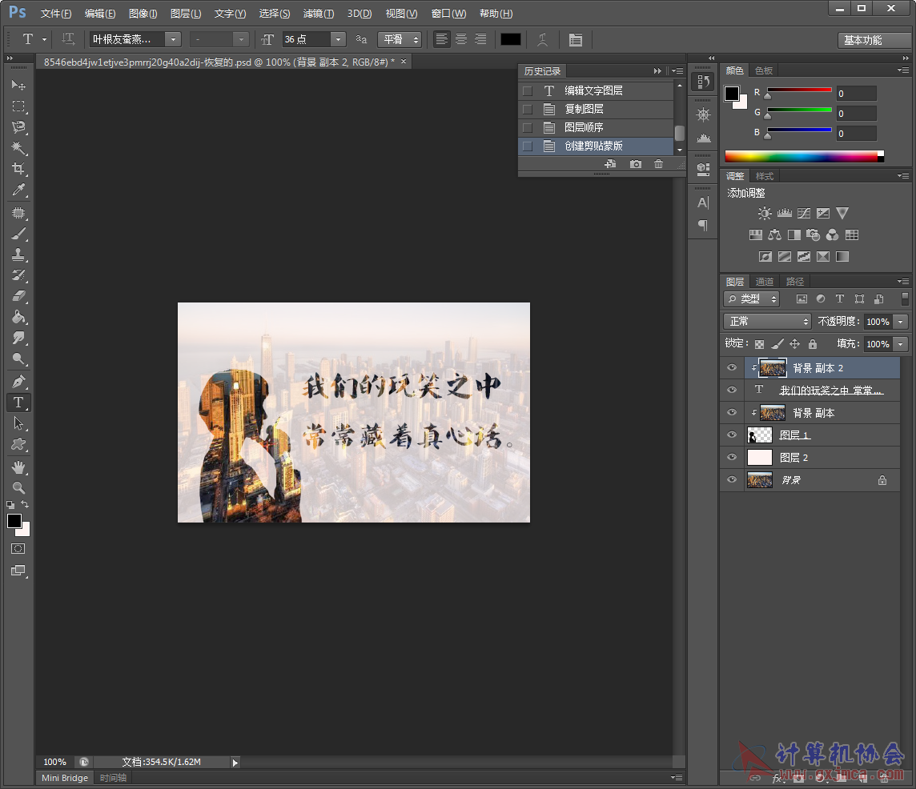Set history brush source for 复制图层
This screenshot has width=916, height=789.
tap(528, 109)
